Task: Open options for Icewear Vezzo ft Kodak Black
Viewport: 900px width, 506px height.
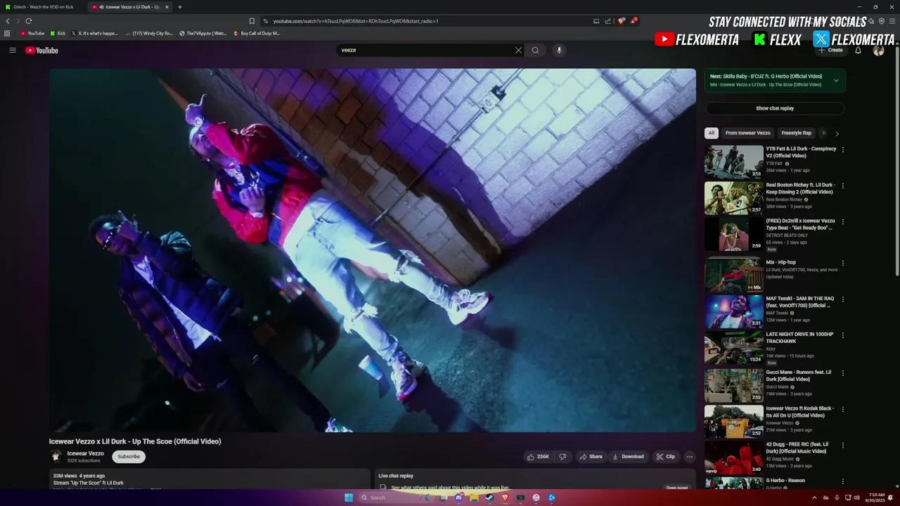Action: pos(843,409)
